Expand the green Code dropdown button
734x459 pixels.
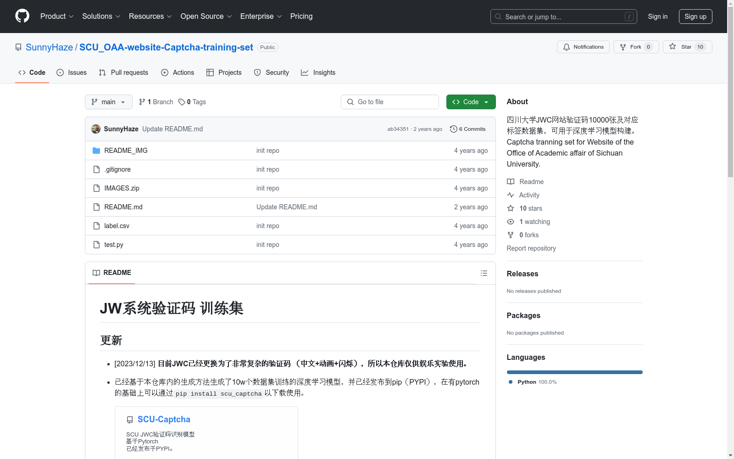pos(471,102)
